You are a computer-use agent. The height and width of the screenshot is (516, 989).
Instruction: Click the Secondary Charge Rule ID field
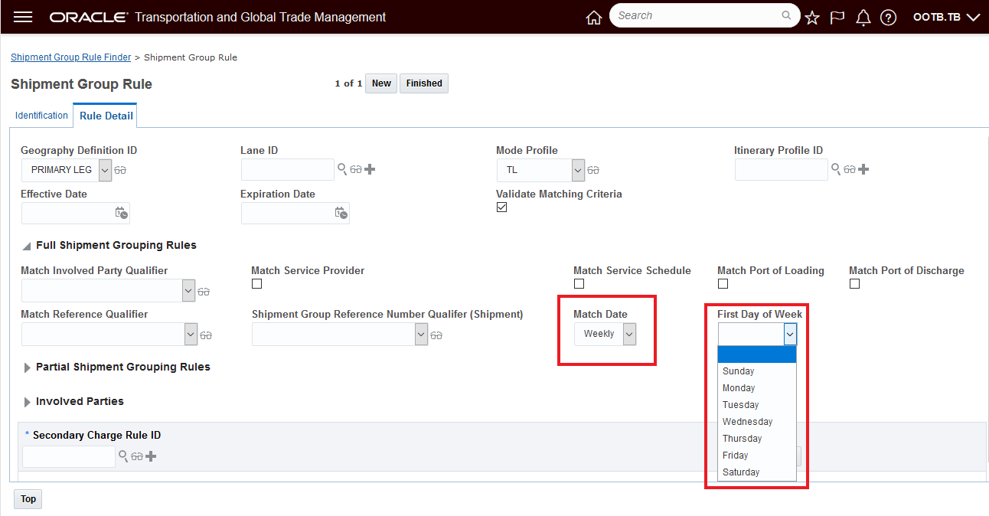click(x=69, y=456)
